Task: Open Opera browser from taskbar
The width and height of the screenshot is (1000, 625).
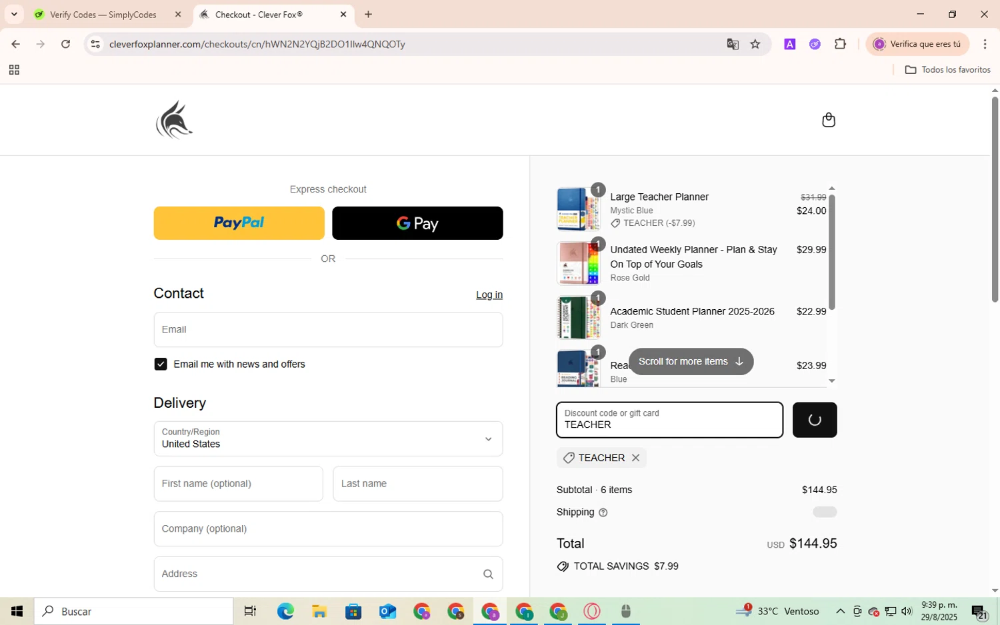Action: pyautogui.click(x=592, y=611)
